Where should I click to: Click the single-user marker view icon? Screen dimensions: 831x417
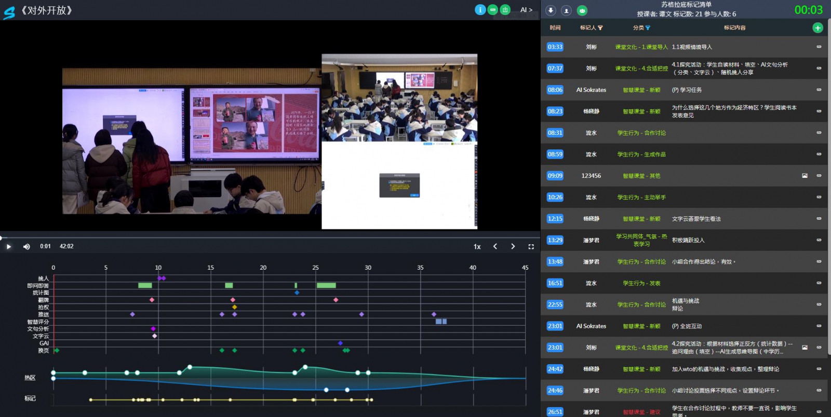567,10
